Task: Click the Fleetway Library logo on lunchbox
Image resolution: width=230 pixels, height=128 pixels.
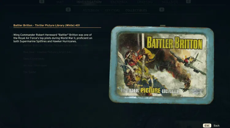Action: (196, 91)
